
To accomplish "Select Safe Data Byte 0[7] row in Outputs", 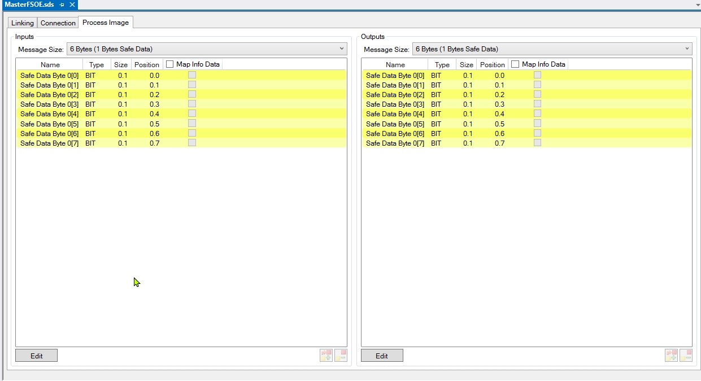I will pos(395,143).
